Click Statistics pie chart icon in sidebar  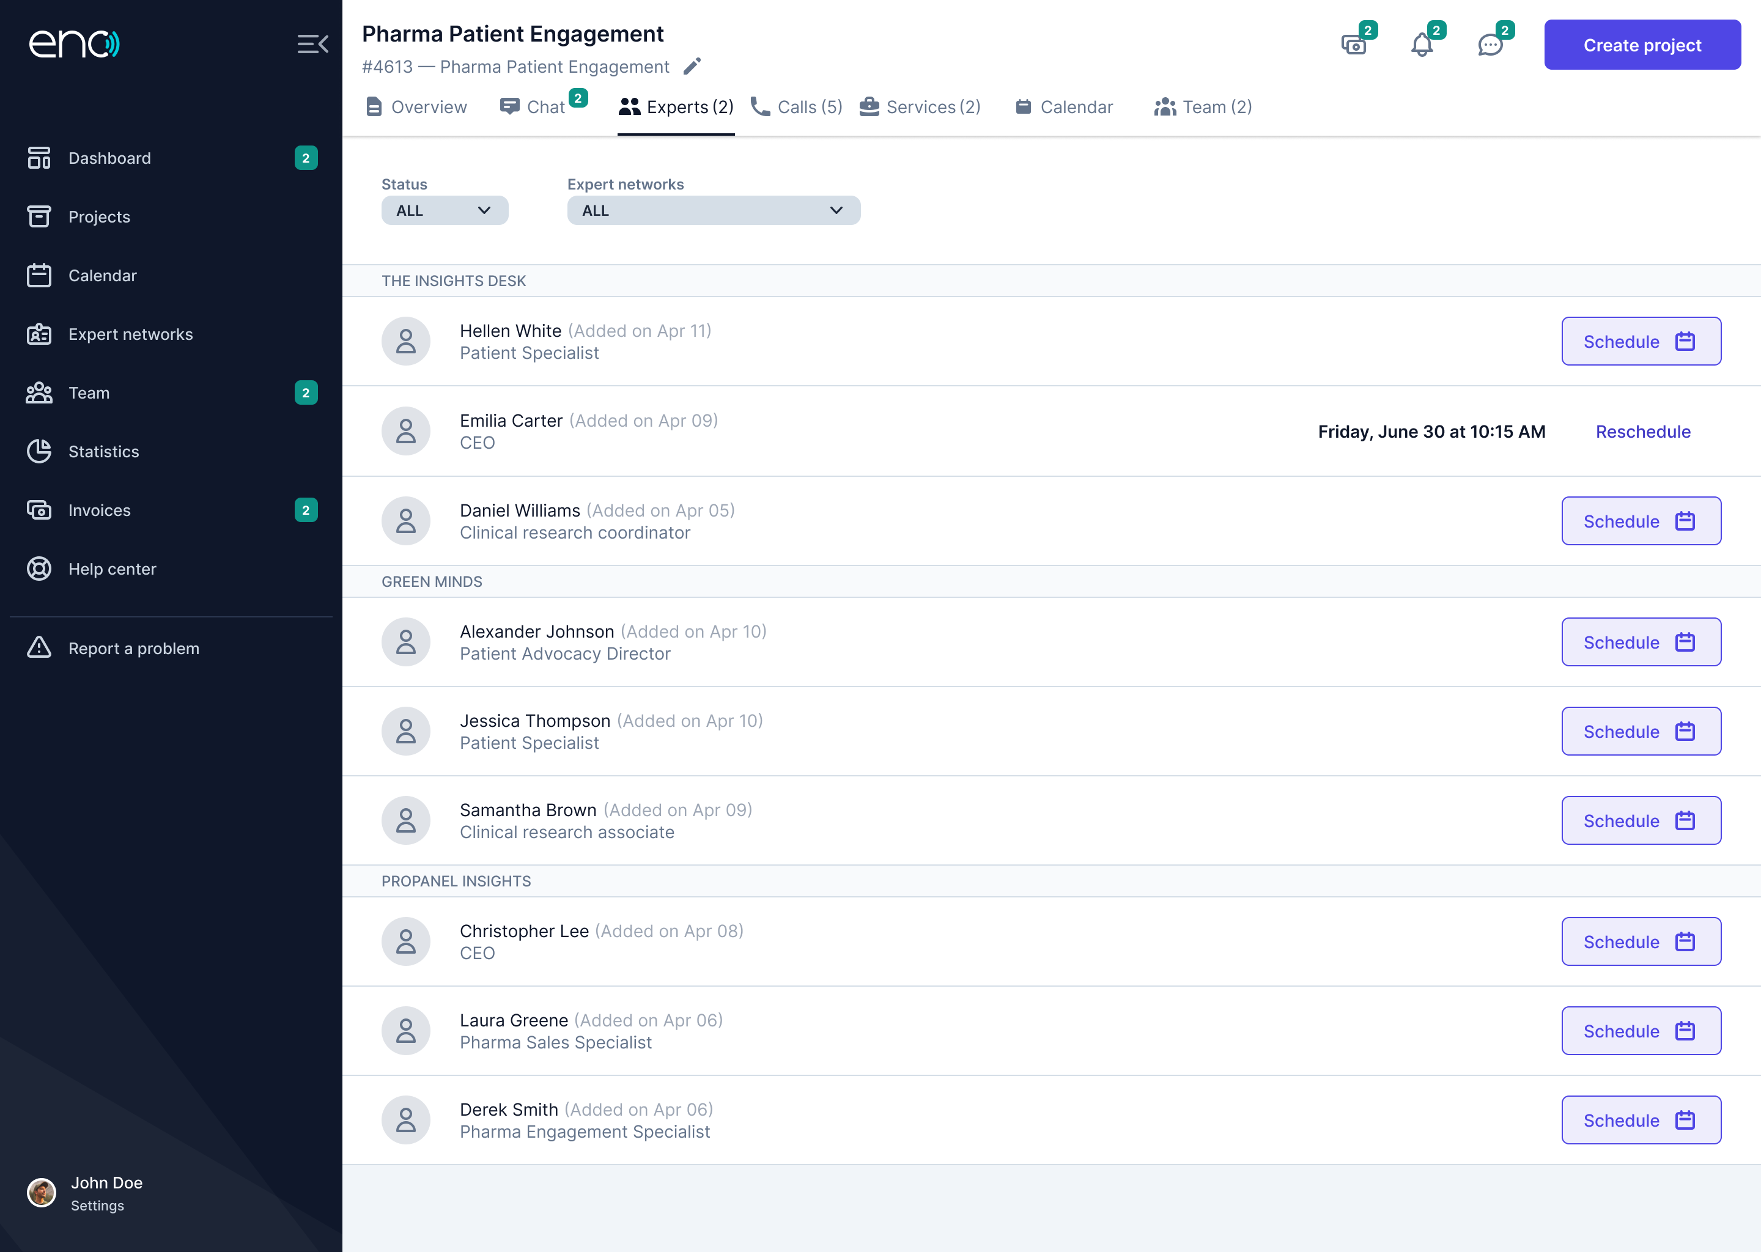click(x=39, y=452)
